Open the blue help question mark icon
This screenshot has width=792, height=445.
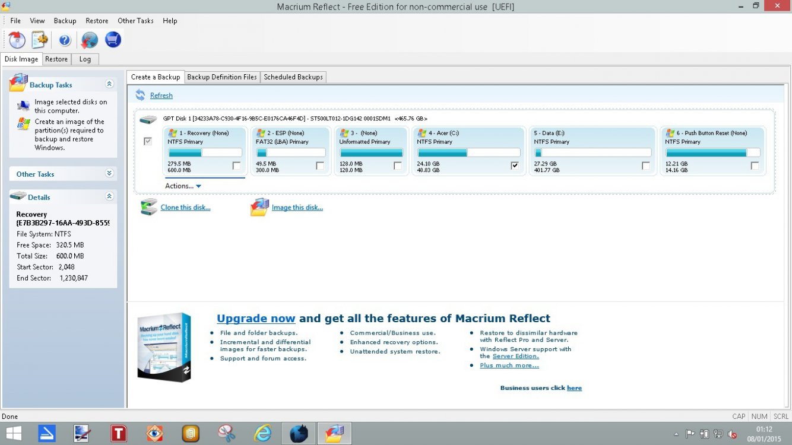coord(65,40)
